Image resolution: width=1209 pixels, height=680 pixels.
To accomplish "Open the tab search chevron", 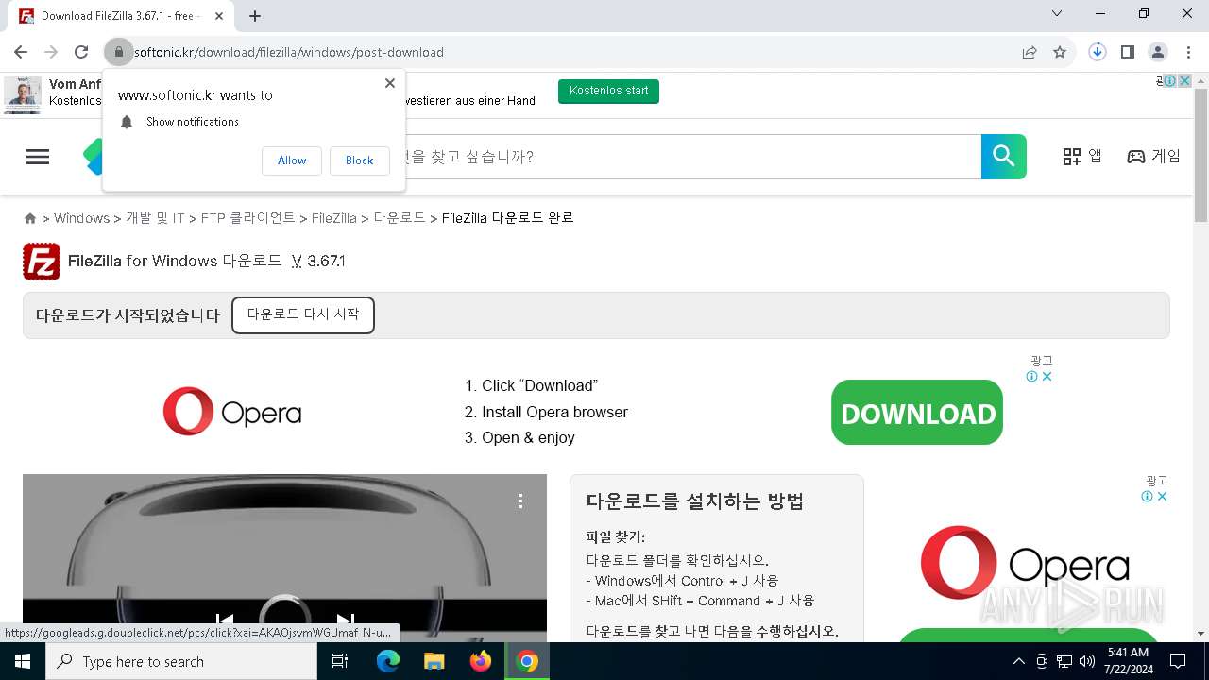I will click(1057, 14).
